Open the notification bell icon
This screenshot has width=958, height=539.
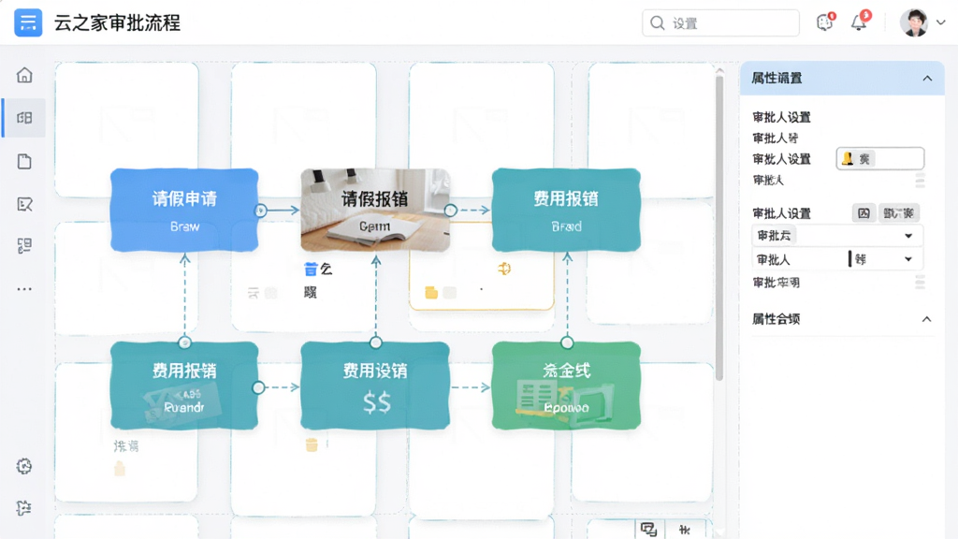[859, 22]
